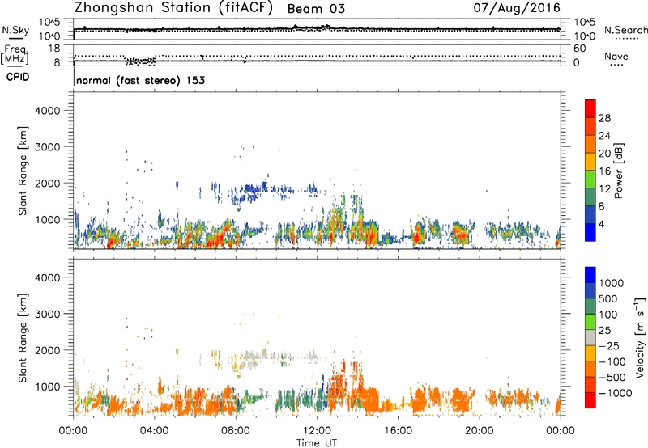Click the "16" tick on Power colorbar
Screen dimensions: 648x448
604,171
